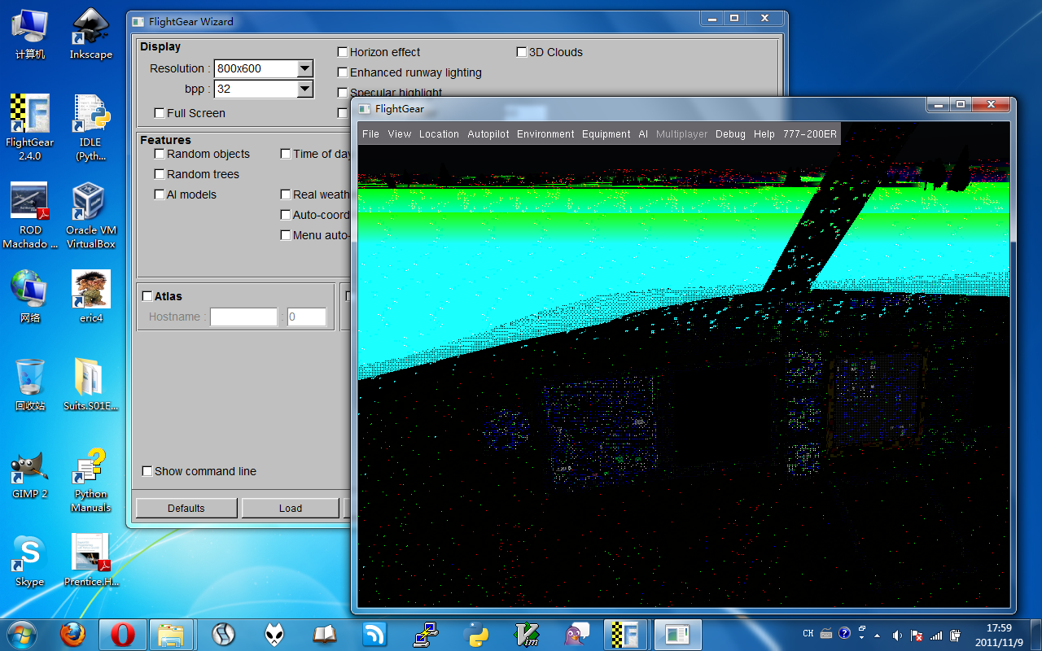Launch the Python taskbar icon
The width and height of the screenshot is (1042, 651).
click(475, 634)
